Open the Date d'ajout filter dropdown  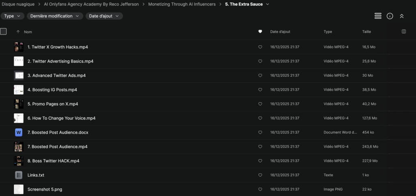(x=104, y=16)
